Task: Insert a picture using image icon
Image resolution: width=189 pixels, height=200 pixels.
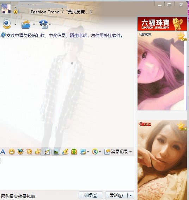Action: [56, 152]
